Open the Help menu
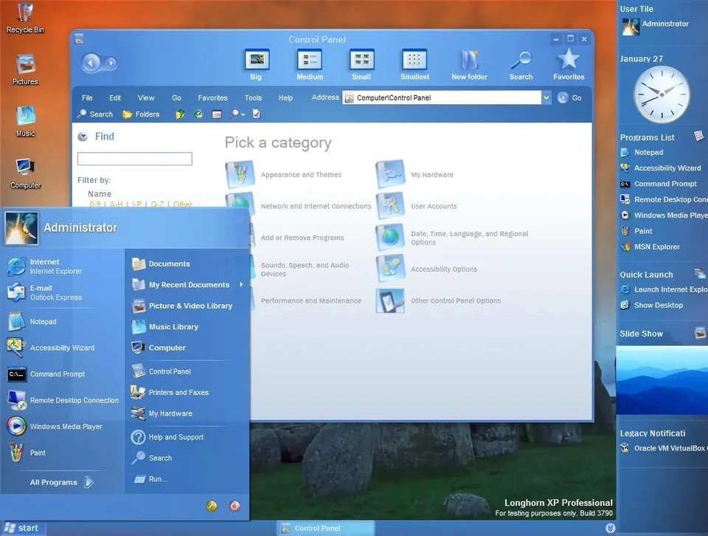This screenshot has height=536, width=708. tap(285, 97)
